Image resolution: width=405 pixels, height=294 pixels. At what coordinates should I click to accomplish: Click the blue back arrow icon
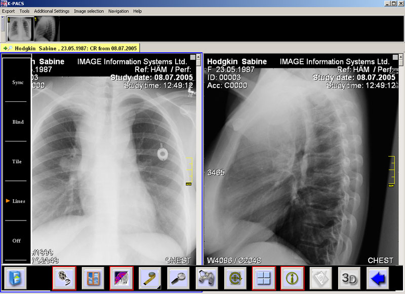[x=378, y=278]
